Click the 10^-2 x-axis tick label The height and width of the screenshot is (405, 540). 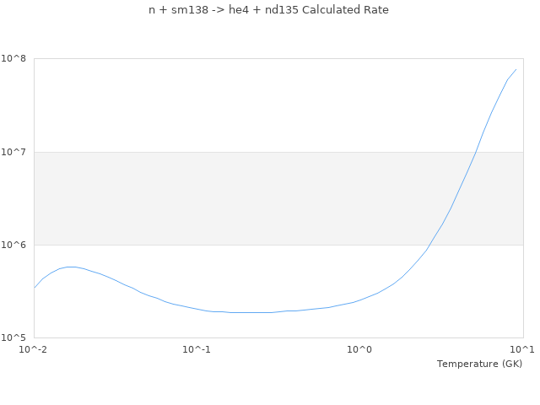[34, 349]
